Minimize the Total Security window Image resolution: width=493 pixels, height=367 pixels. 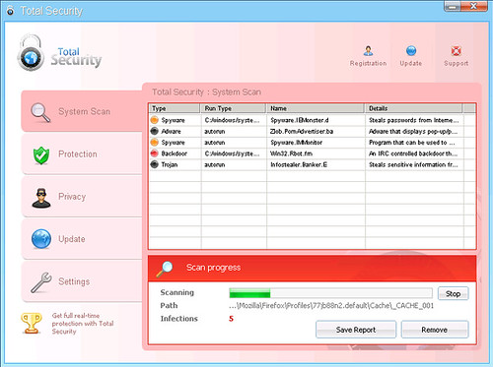453,6
